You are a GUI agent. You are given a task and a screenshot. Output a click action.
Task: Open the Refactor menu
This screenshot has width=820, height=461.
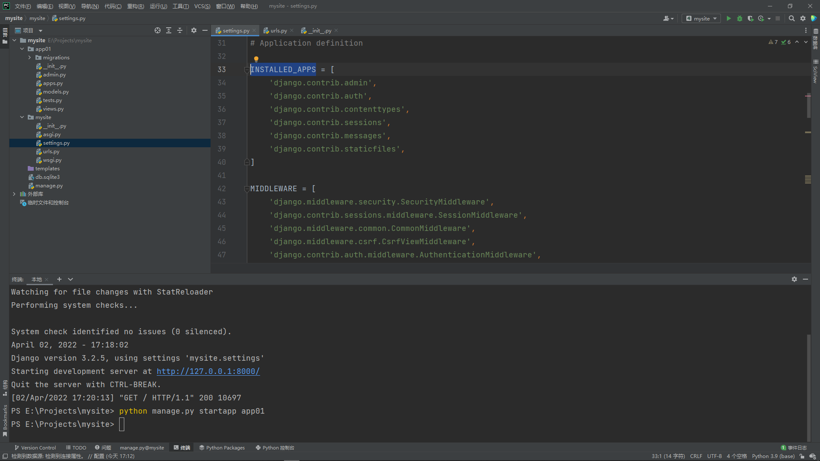tap(135, 6)
